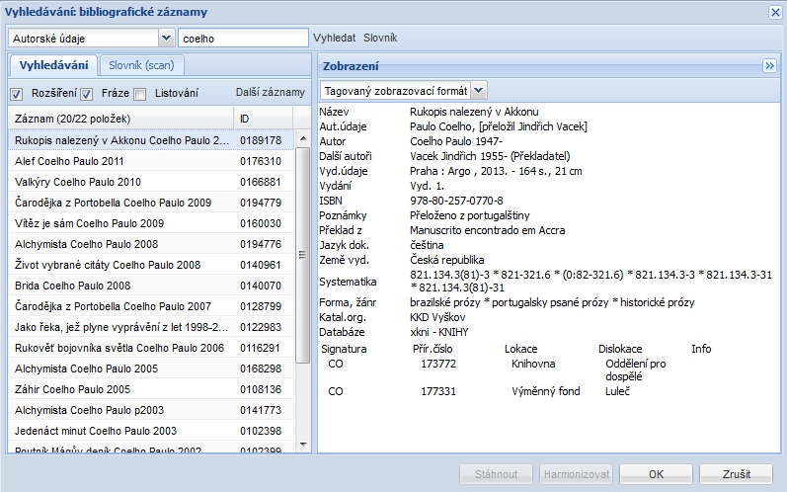Select the Vyhledávání tab
The image size is (787, 492).
click(x=53, y=65)
